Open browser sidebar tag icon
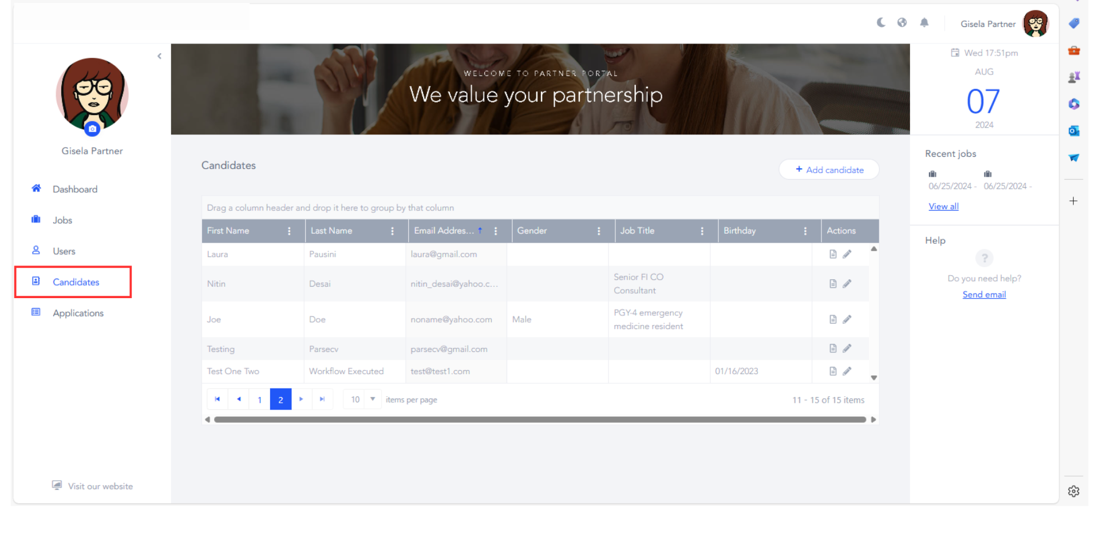 point(1074,23)
